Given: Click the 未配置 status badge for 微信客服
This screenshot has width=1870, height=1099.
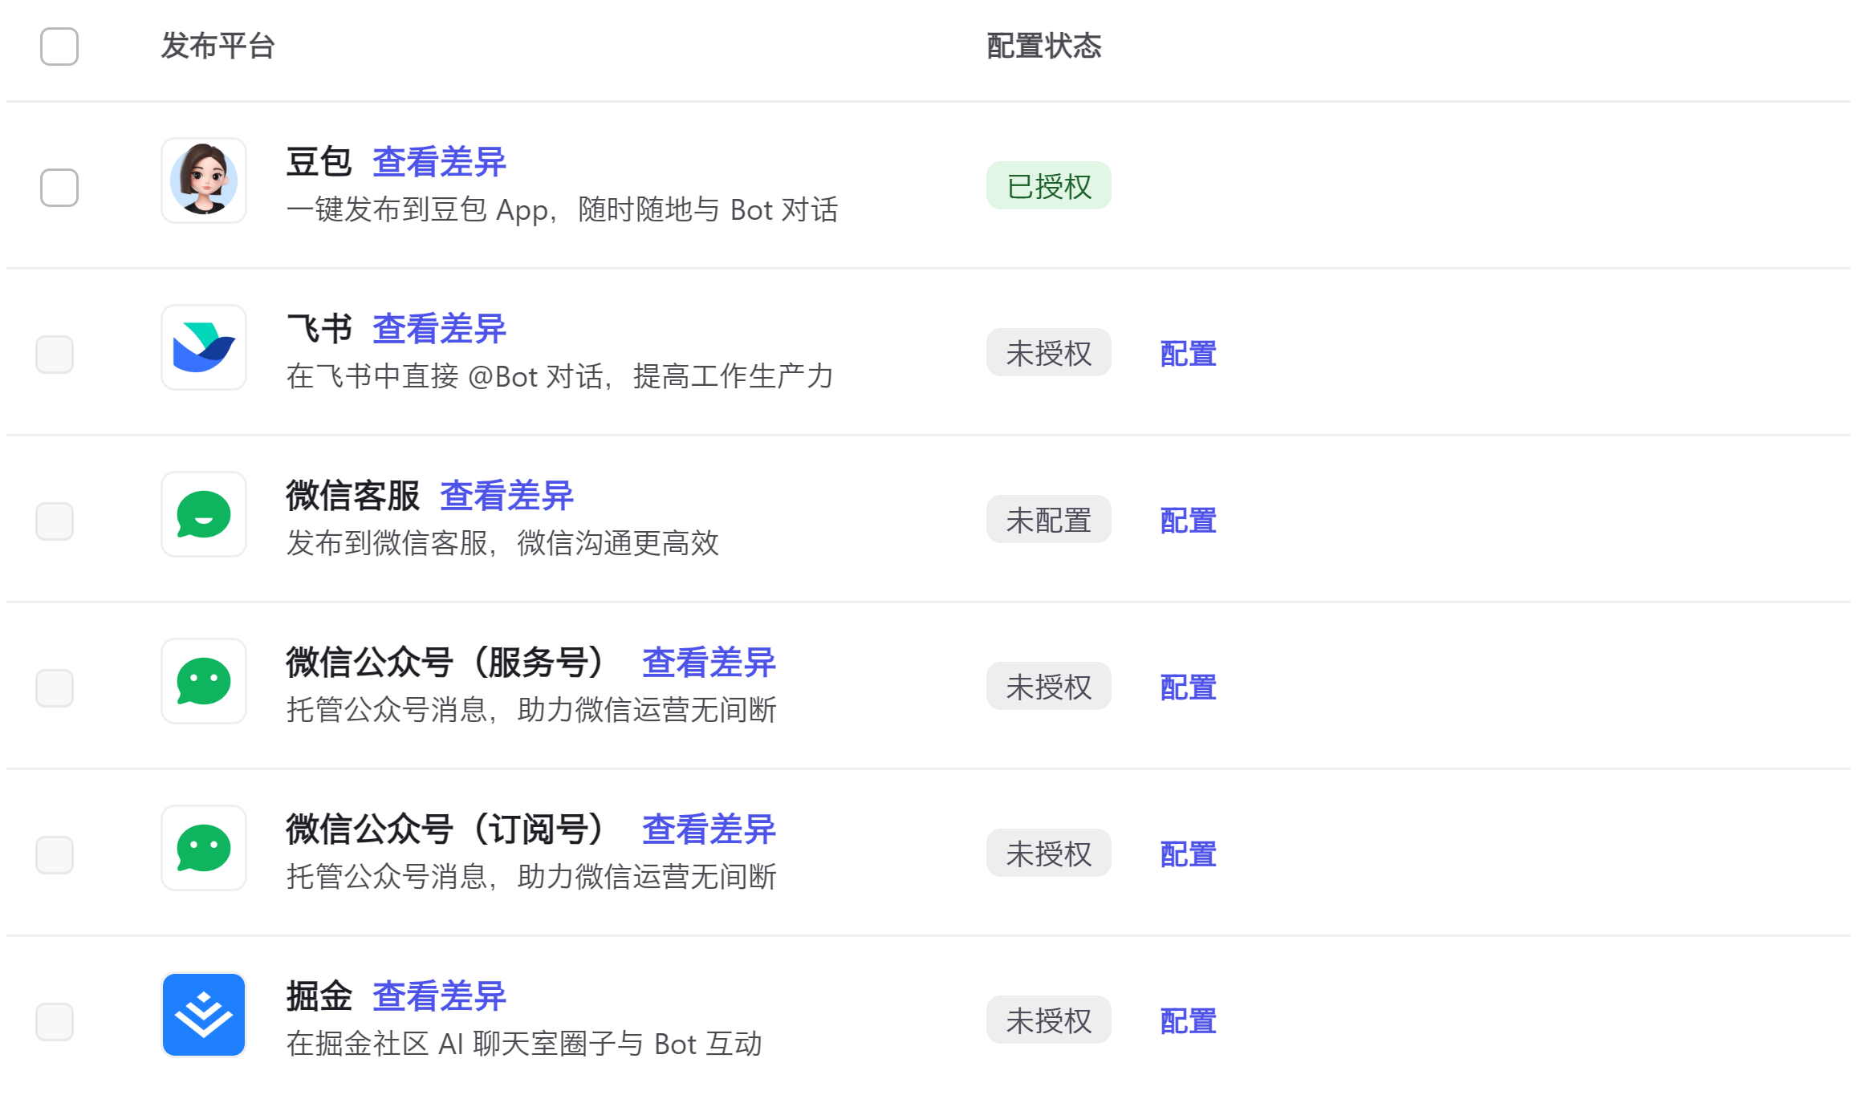Looking at the screenshot, I should (x=1048, y=520).
